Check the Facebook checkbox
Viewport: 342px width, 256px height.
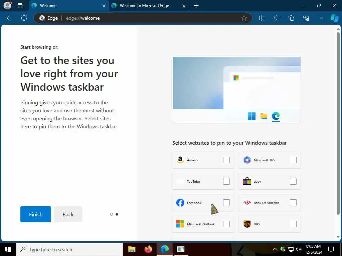pyautogui.click(x=226, y=203)
